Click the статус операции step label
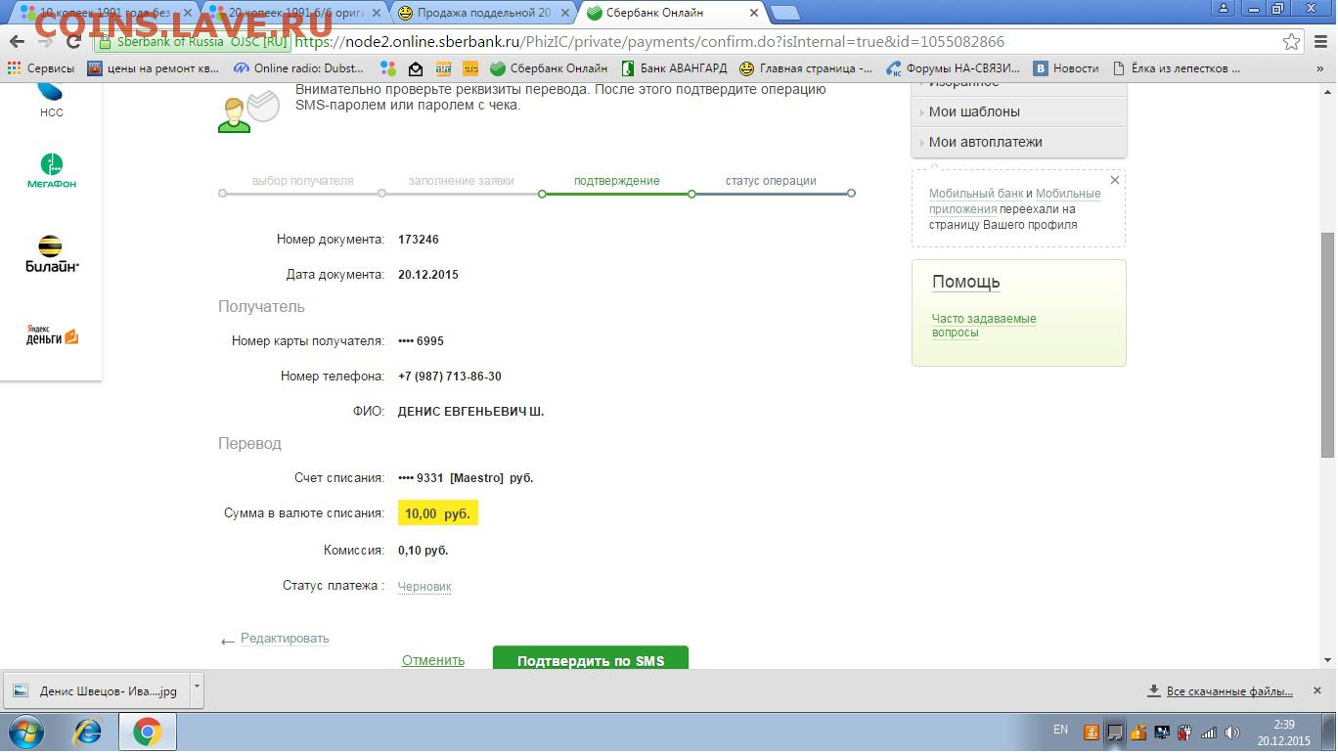Image resolution: width=1338 pixels, height=755 pixels. point(771,181)
